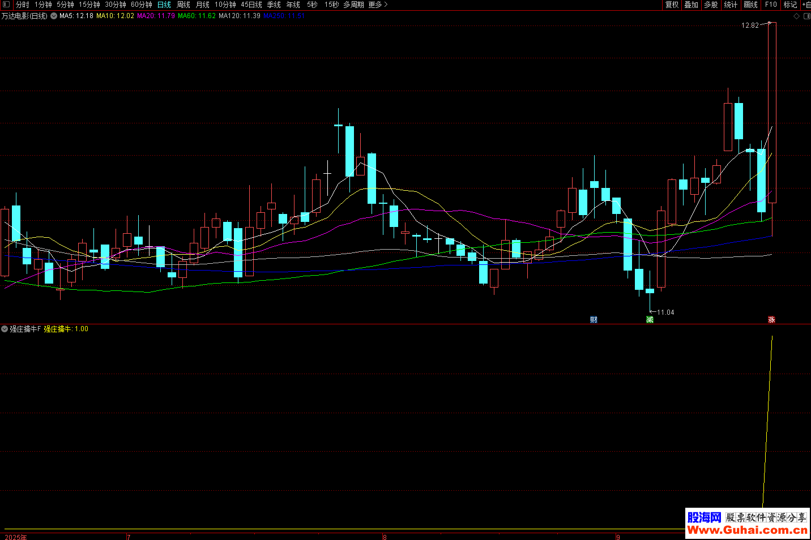Click the 画线 draw line button
Image resolution: width=811 pixels, height=540 pixels.
[x=751, y=5]
